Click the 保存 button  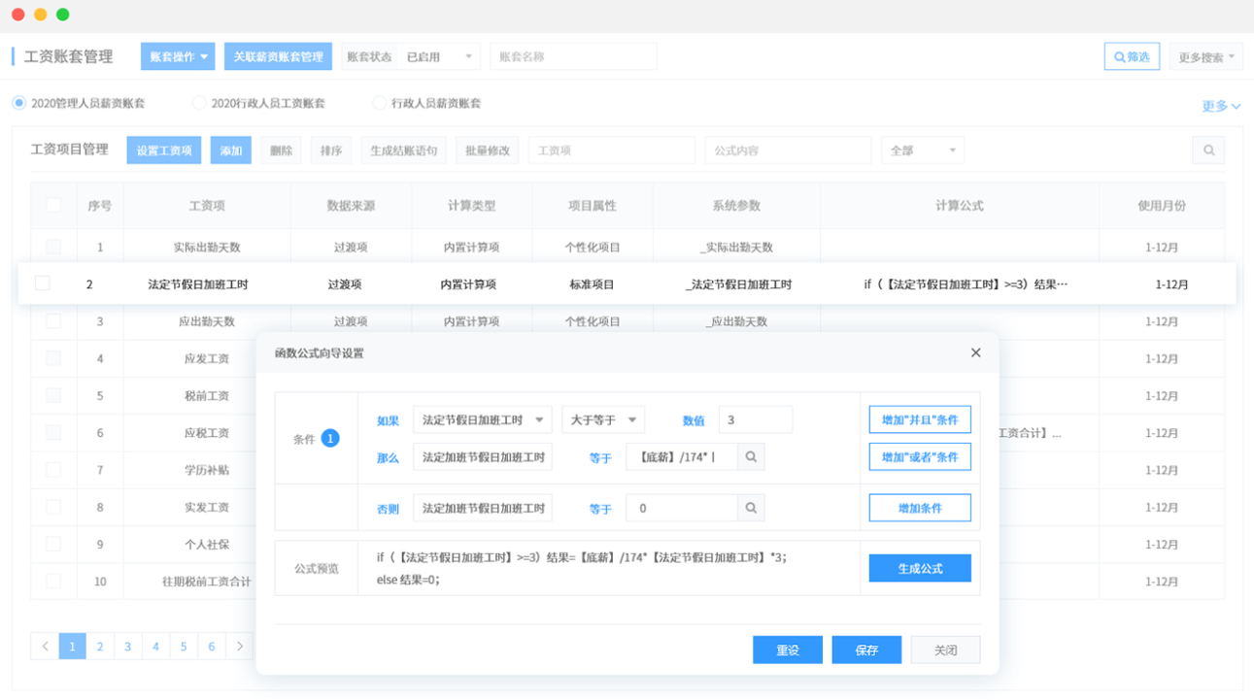coord(866,650)
